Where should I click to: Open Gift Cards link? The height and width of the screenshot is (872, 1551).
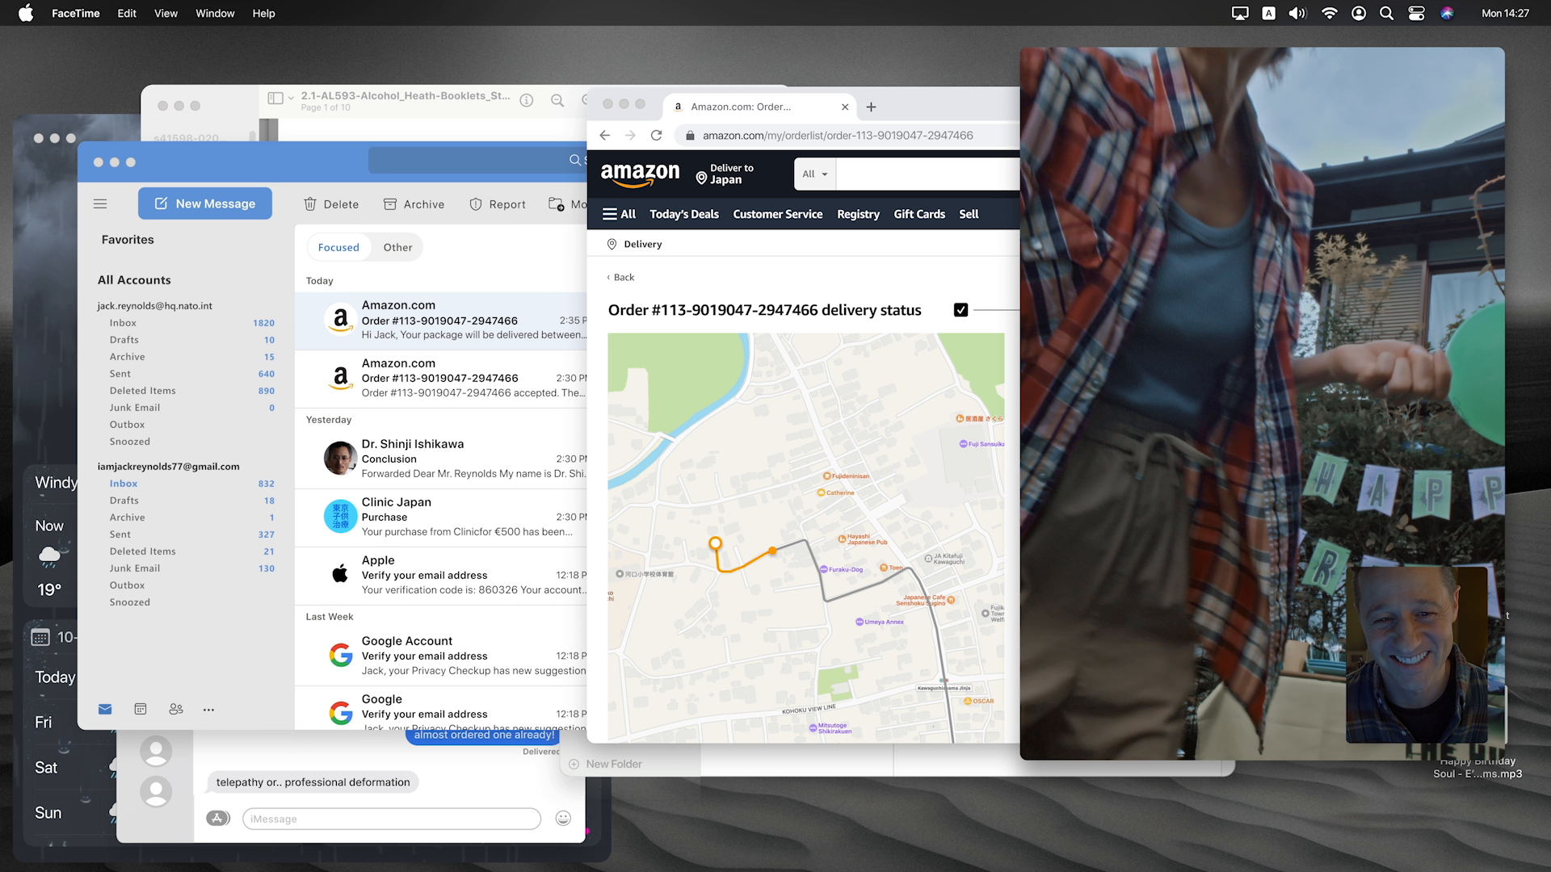pos(919,214)
